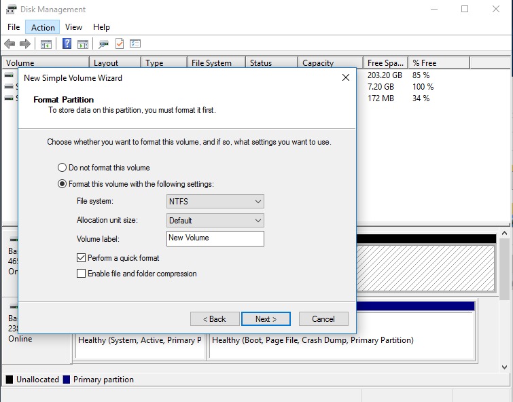Click the Show/Hide Console Tree icon
Screen dimensions: 513x402
click(46, 44)
